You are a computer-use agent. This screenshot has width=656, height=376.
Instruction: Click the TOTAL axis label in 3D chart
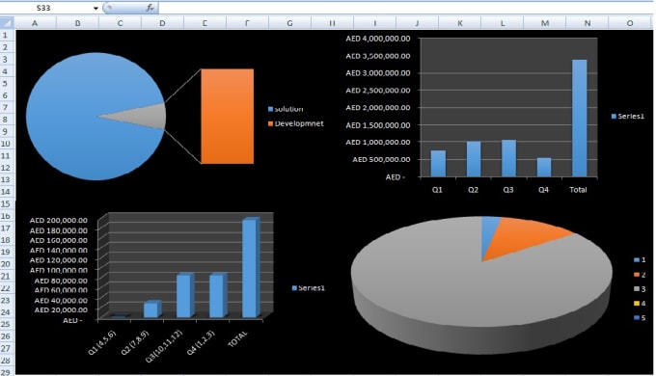237,339
